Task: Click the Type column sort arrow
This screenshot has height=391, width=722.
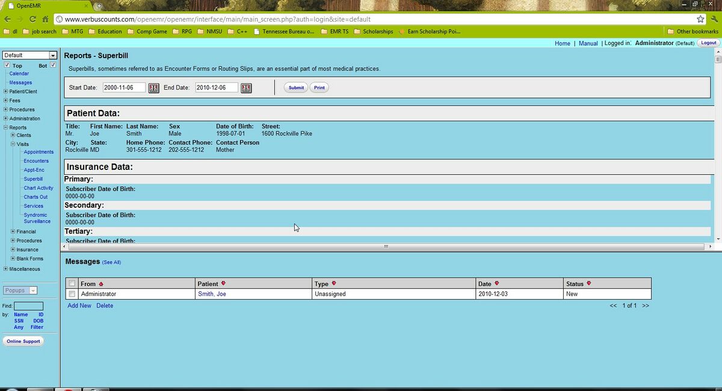Action: tap(334, 283)
